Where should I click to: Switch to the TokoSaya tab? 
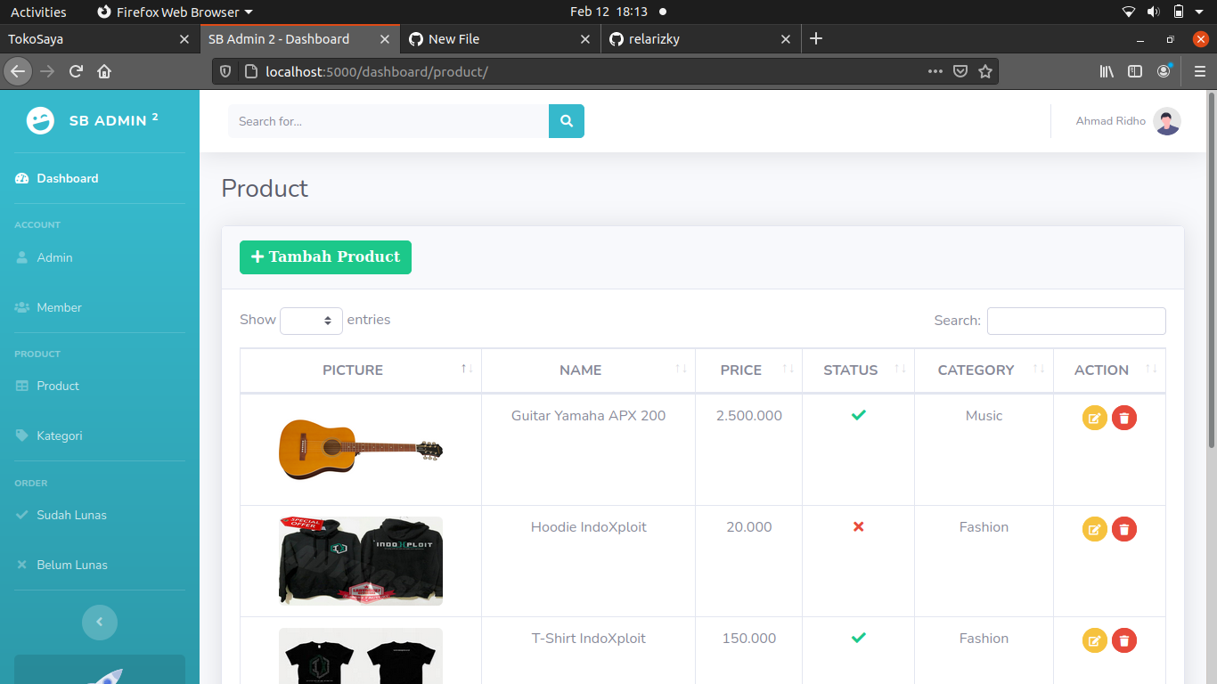[x=99, y=39]
